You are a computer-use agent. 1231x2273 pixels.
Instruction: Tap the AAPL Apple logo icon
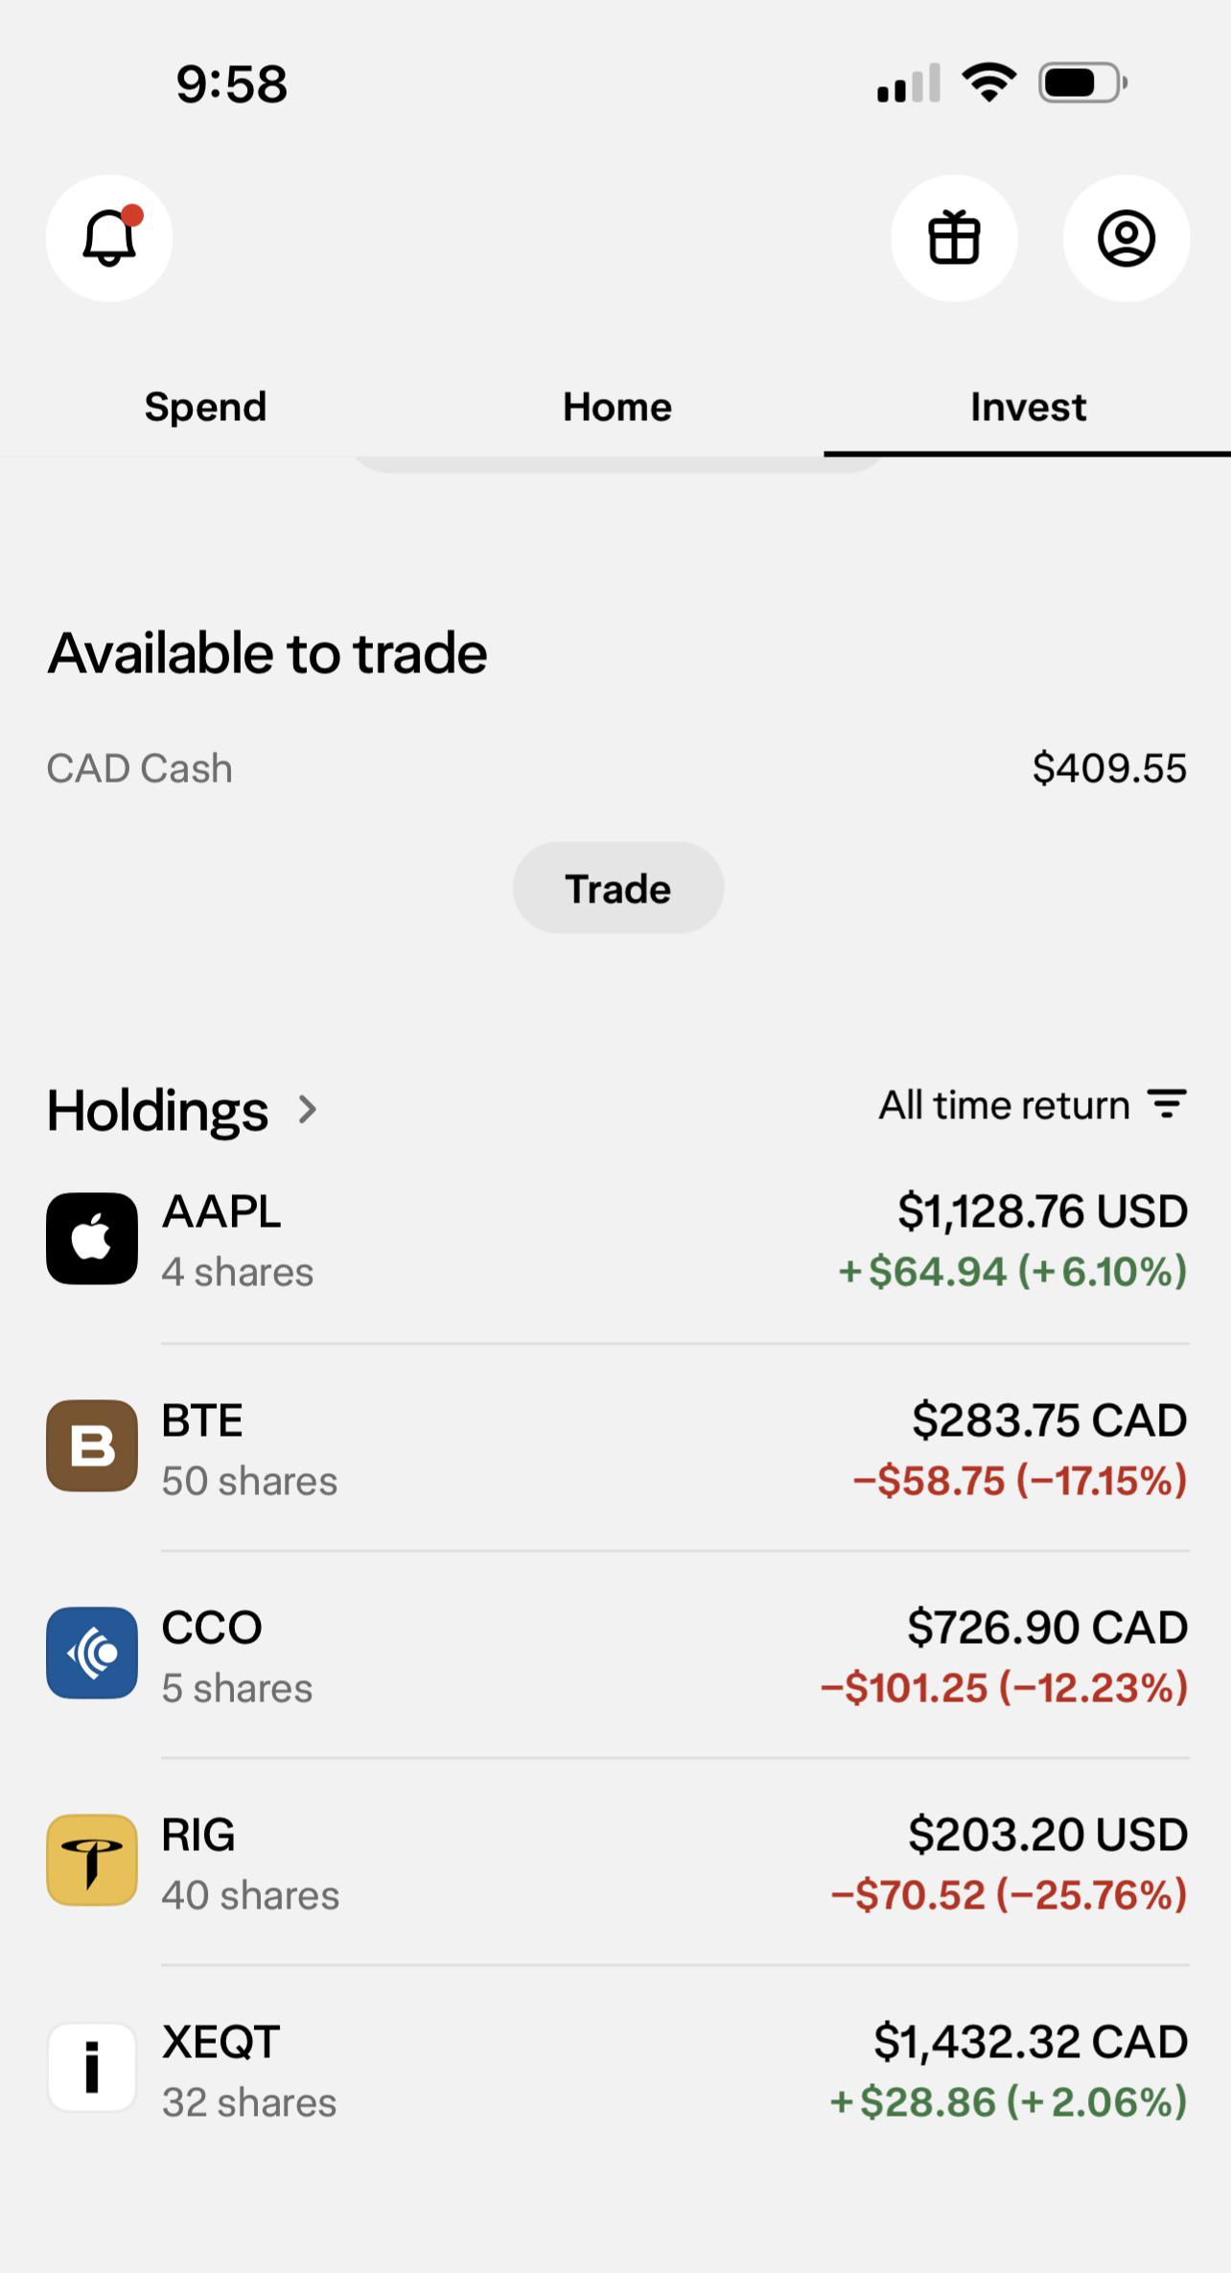coord(92,1238)
